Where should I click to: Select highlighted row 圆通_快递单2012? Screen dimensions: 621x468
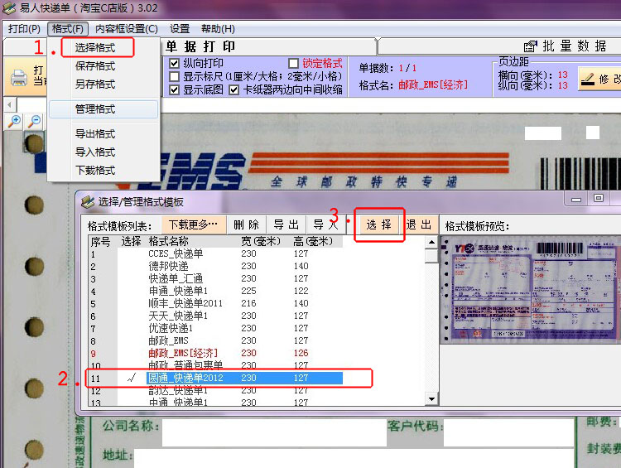215,378
